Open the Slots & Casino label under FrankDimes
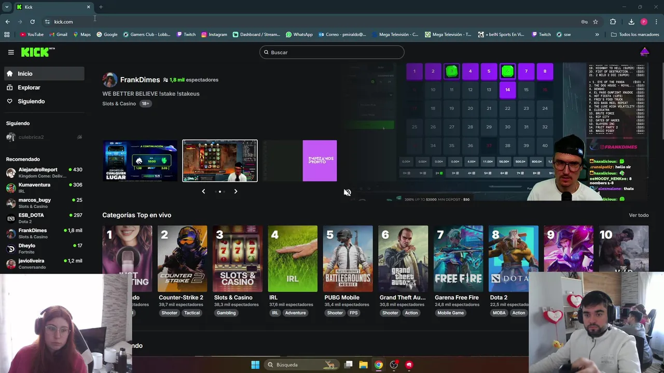This screenshot has height=373, width=664. point(119,104)
